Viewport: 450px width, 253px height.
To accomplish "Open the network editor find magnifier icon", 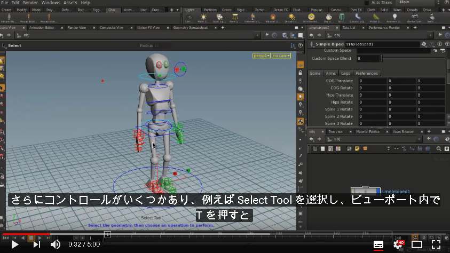I will point(438,148).
